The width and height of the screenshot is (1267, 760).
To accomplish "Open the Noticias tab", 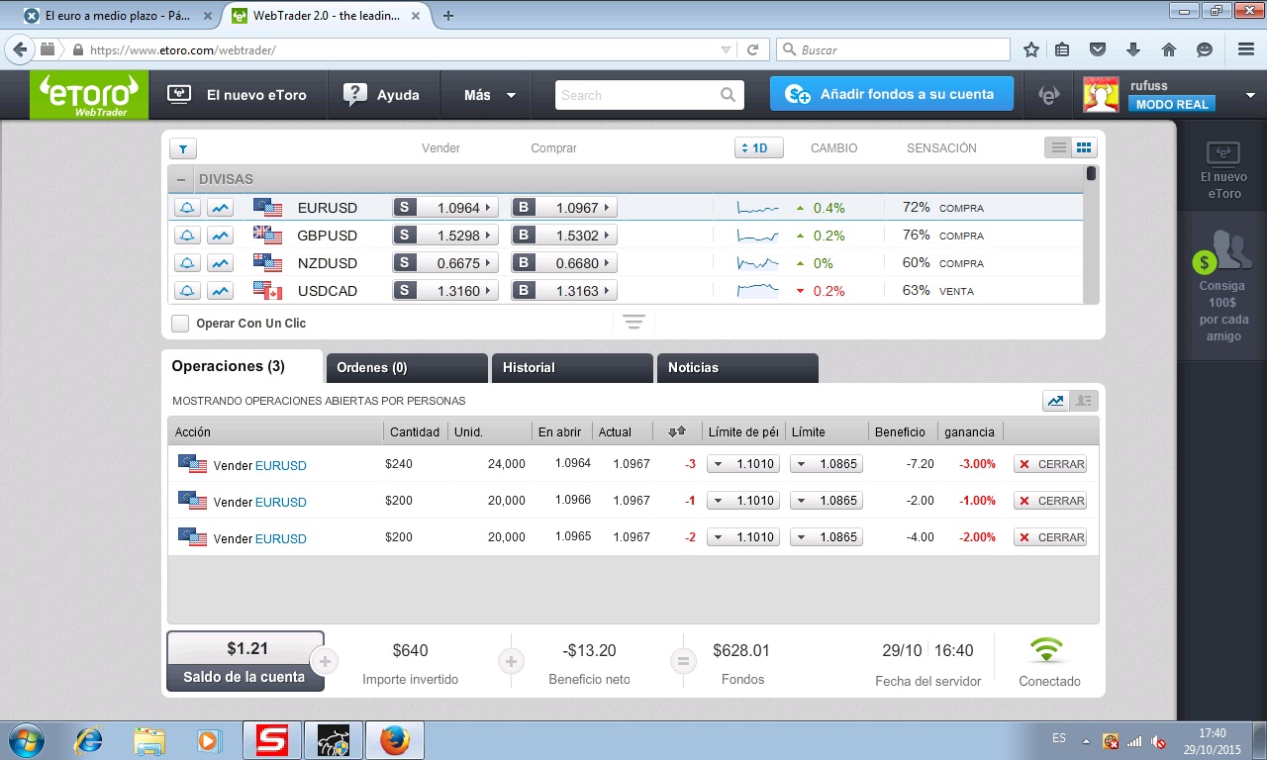I will 737,368.
